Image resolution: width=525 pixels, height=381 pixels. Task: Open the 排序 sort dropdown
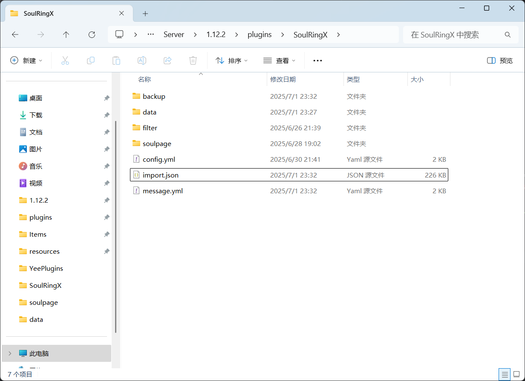coord(231,60)
